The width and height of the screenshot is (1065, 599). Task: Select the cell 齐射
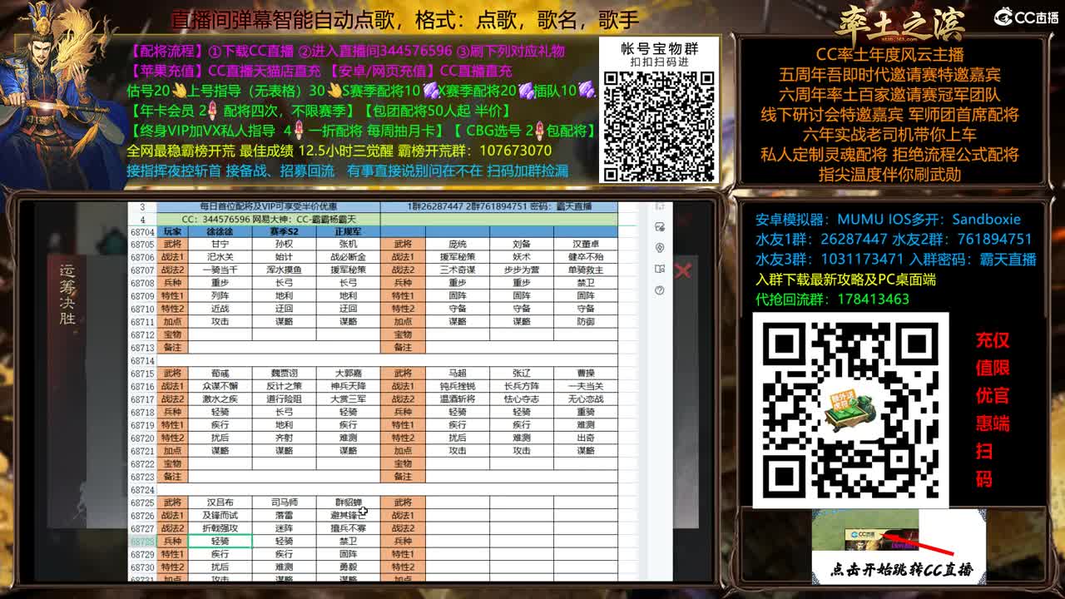pos(284,438)
